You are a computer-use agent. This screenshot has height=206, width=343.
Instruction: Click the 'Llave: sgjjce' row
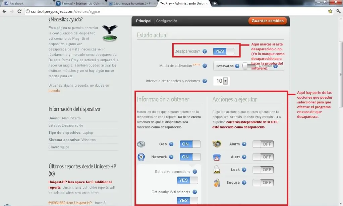point(83,147)
